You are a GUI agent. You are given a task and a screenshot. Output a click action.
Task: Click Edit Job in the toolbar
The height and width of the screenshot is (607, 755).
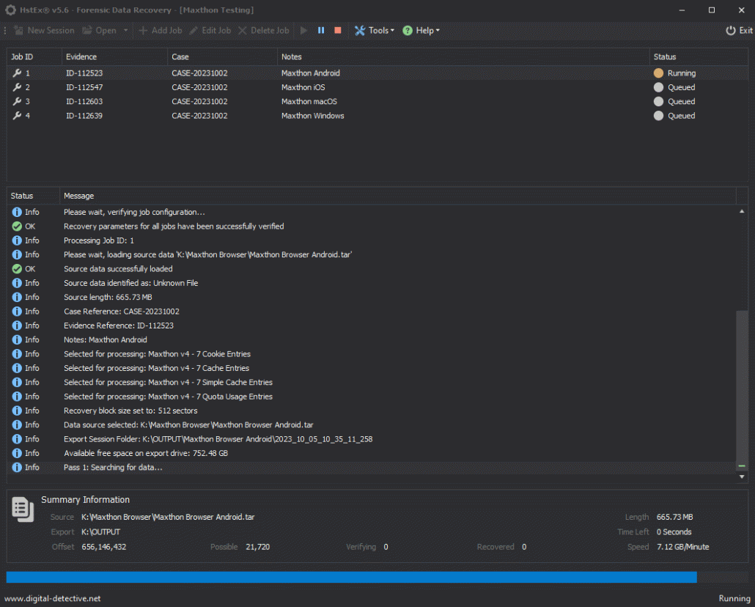(x=210, y=30)
